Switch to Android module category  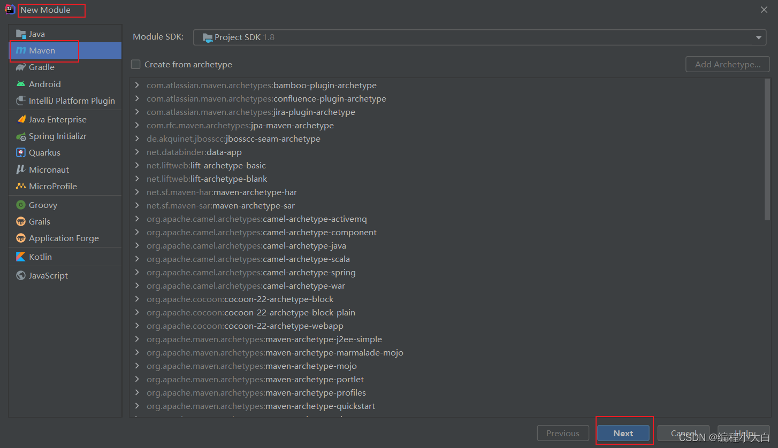pos(65,84)
